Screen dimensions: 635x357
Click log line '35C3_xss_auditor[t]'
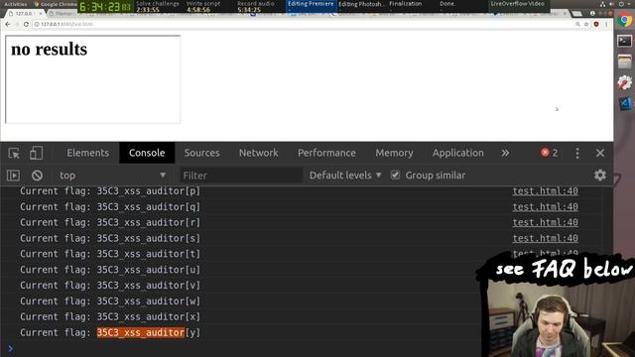(148, 254)
